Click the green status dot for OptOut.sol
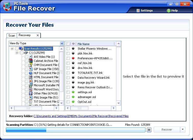Viewport: 193px width, 140px height. [73, 102]
